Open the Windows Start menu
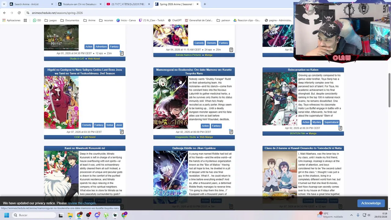Viewport: 391px width, 220px height. coord(6,215)
